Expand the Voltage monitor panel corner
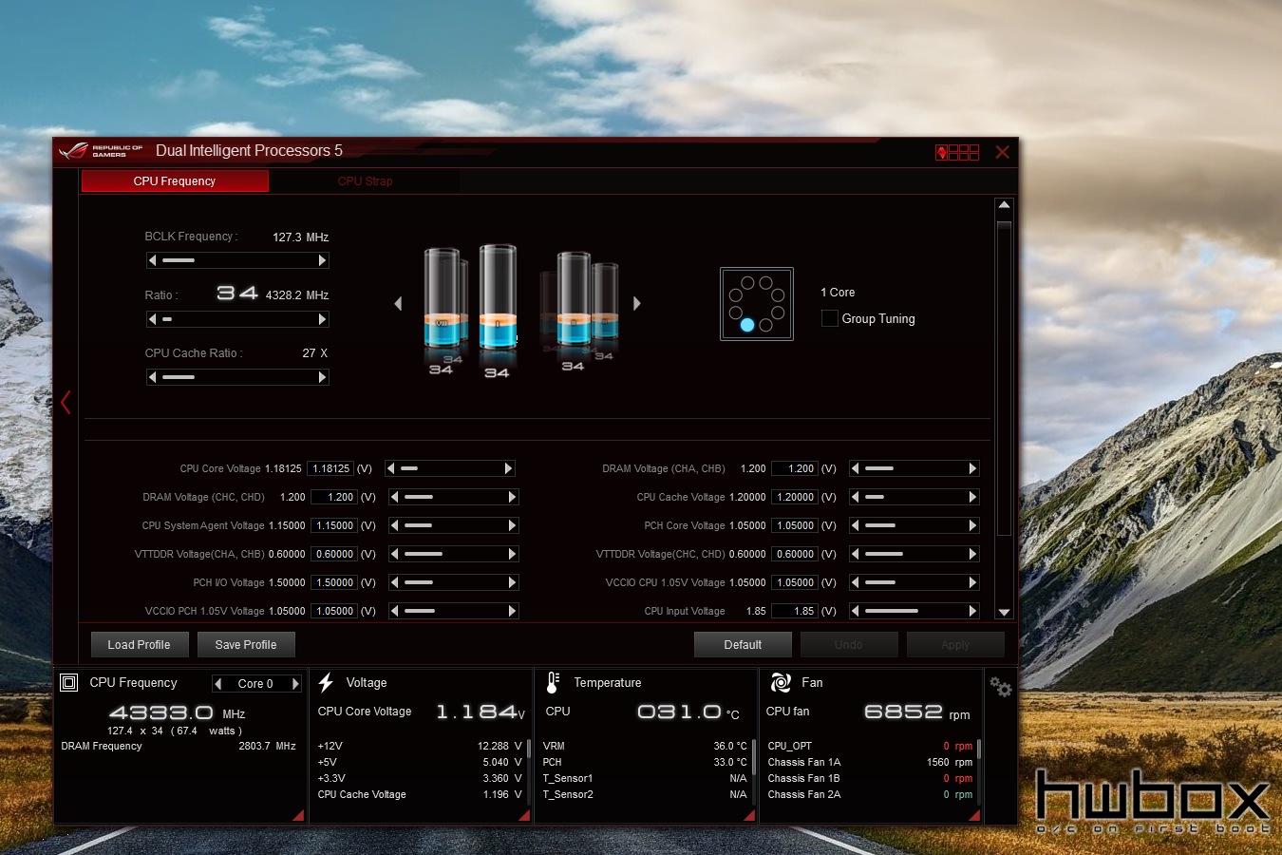This screenshot has height=855, width=1282. (524, 815)
